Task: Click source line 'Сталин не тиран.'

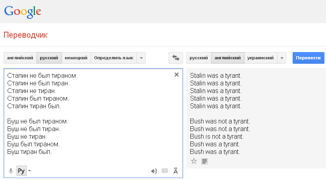Action: (x=32, y=91)
